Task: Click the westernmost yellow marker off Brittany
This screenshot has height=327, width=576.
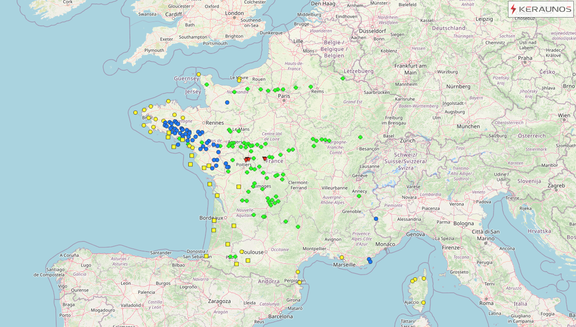Action: click(x=135, y=112)
